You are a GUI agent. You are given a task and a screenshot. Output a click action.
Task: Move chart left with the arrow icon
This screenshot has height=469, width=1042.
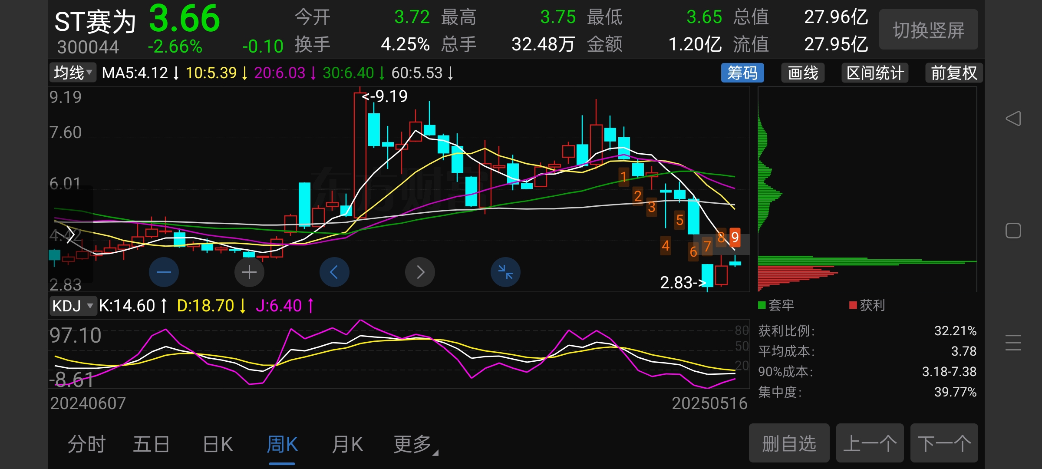(x=334, y=272)
